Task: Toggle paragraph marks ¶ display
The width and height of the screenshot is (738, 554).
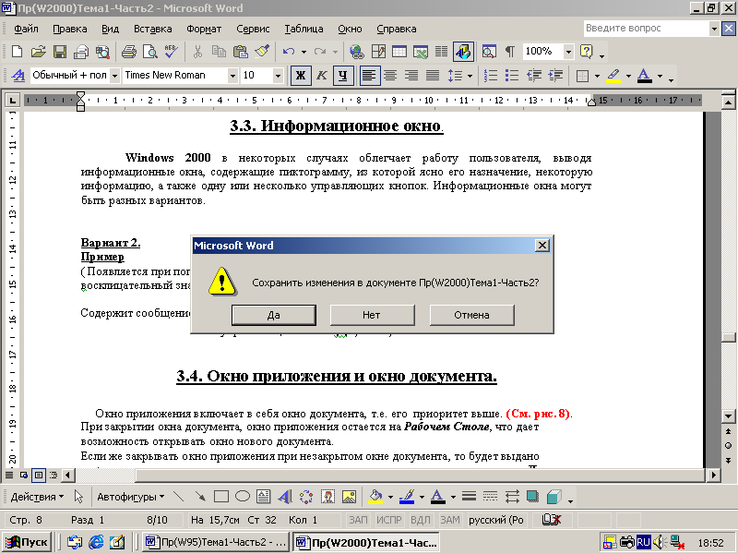Action: pos(510,52)
